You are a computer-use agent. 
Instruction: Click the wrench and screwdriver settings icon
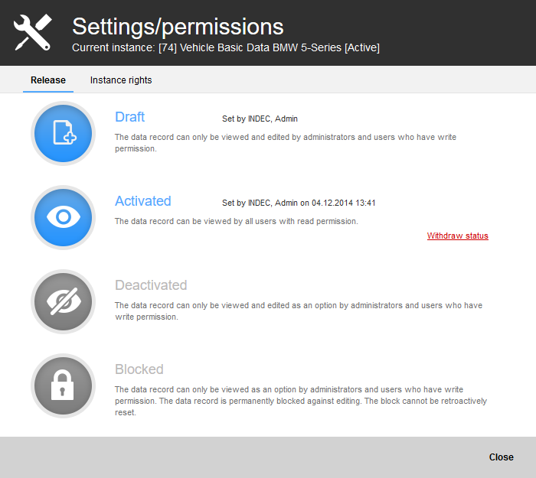pos(32,33)
